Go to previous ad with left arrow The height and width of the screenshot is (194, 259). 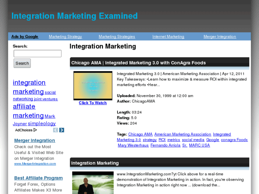(x=56, y=130)
